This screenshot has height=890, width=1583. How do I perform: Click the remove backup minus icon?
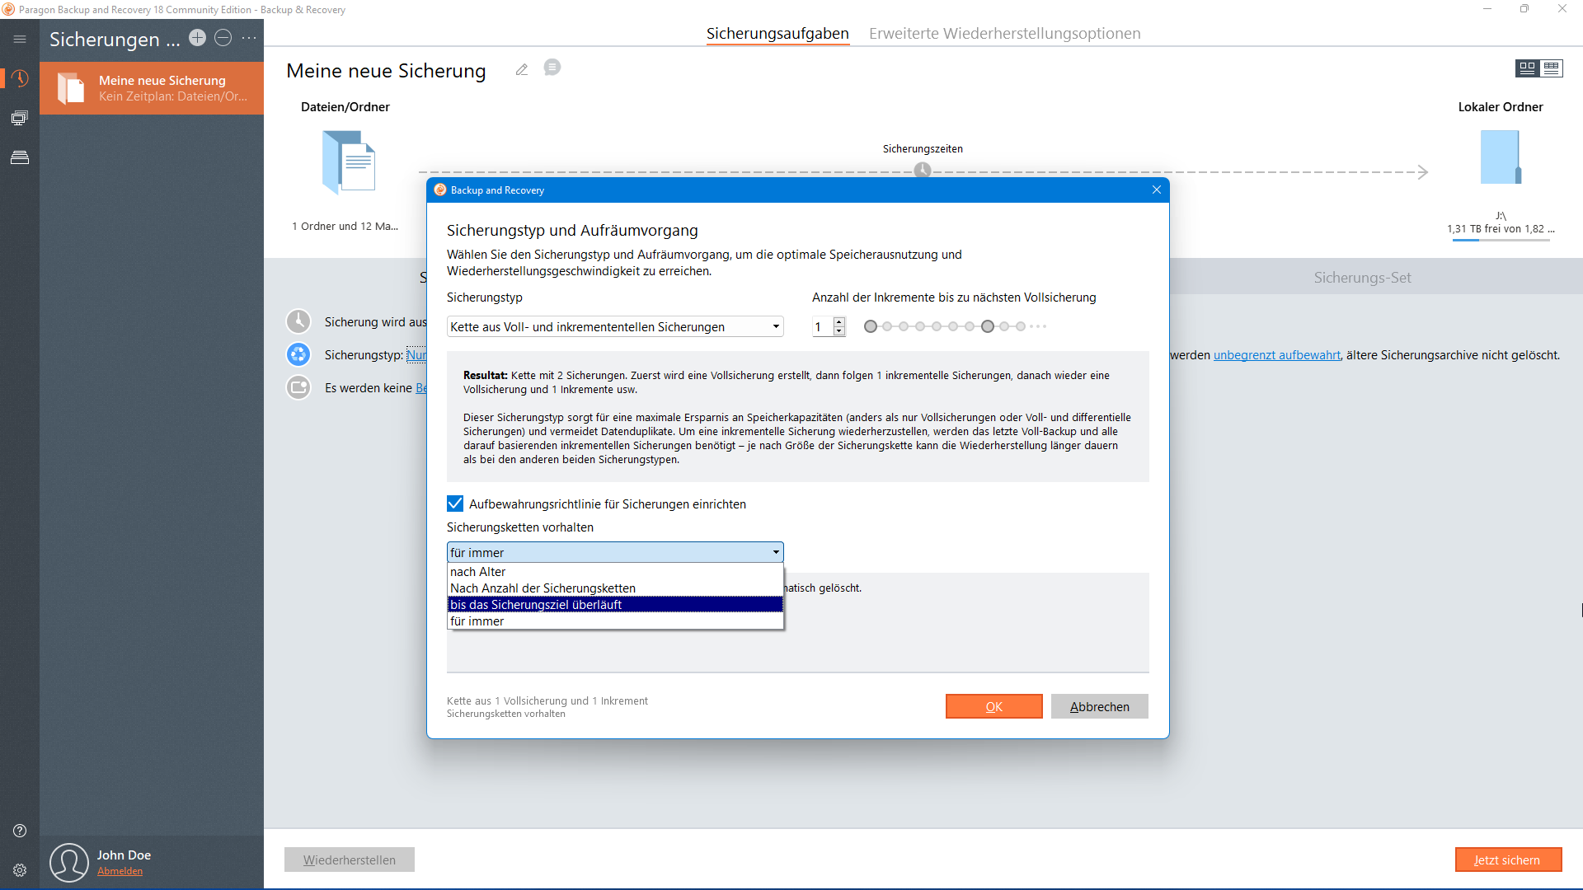click(223, 38)
